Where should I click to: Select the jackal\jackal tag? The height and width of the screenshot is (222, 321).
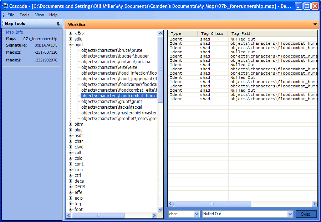[x=111, y=107]
